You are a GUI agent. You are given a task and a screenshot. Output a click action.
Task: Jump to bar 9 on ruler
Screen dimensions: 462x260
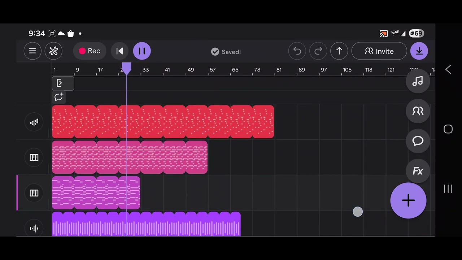click(x=77, y=70)
